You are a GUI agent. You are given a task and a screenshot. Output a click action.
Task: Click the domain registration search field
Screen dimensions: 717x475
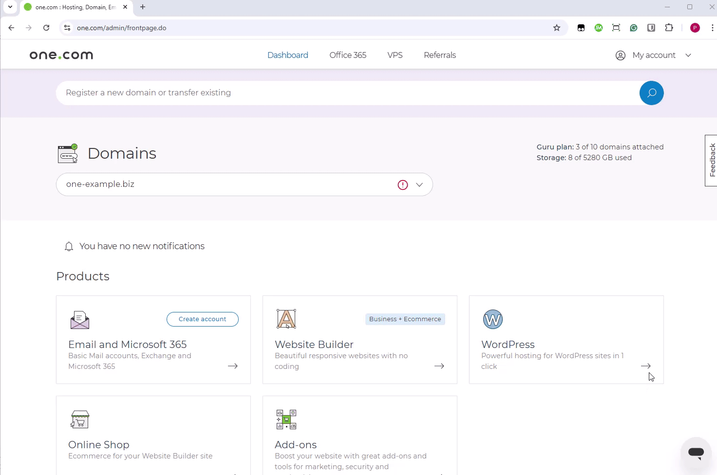point(341,93)
